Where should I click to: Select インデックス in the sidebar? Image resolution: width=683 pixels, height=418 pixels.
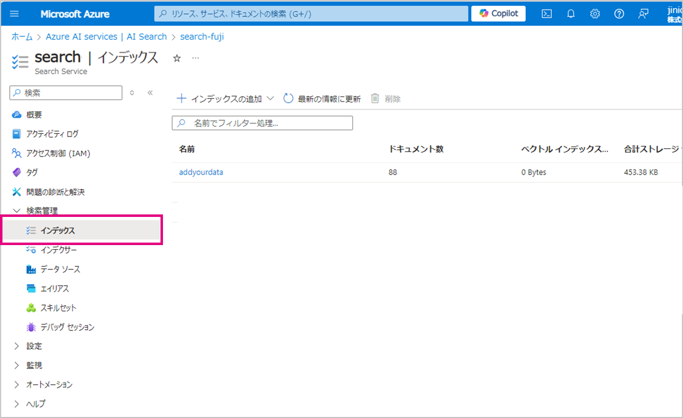[82, 230]
